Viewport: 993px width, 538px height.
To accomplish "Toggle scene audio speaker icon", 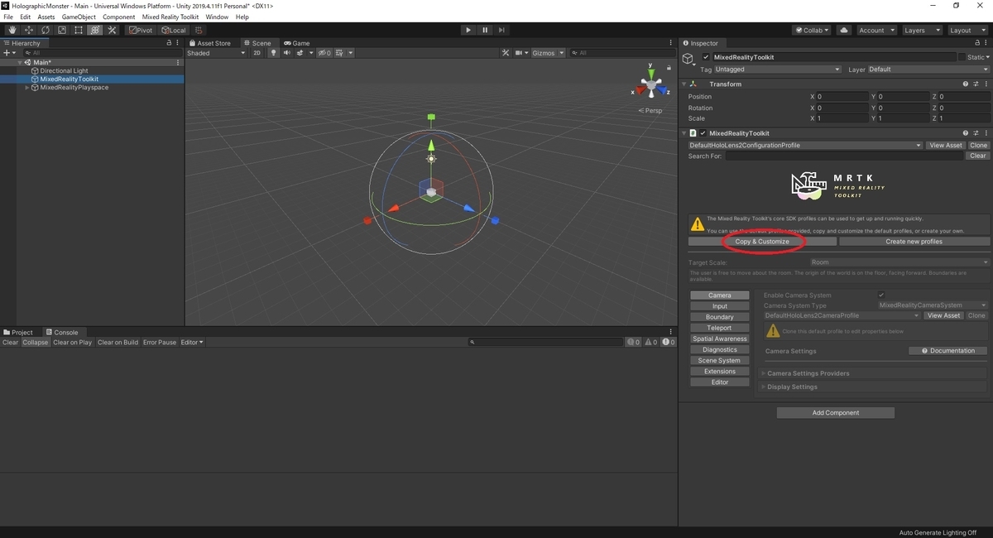I will 287,53.
